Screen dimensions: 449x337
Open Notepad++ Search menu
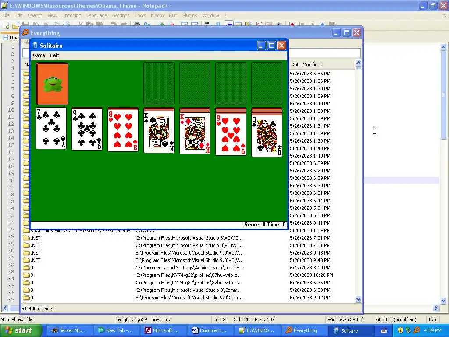pyautogui.click(x=35, y=15)
